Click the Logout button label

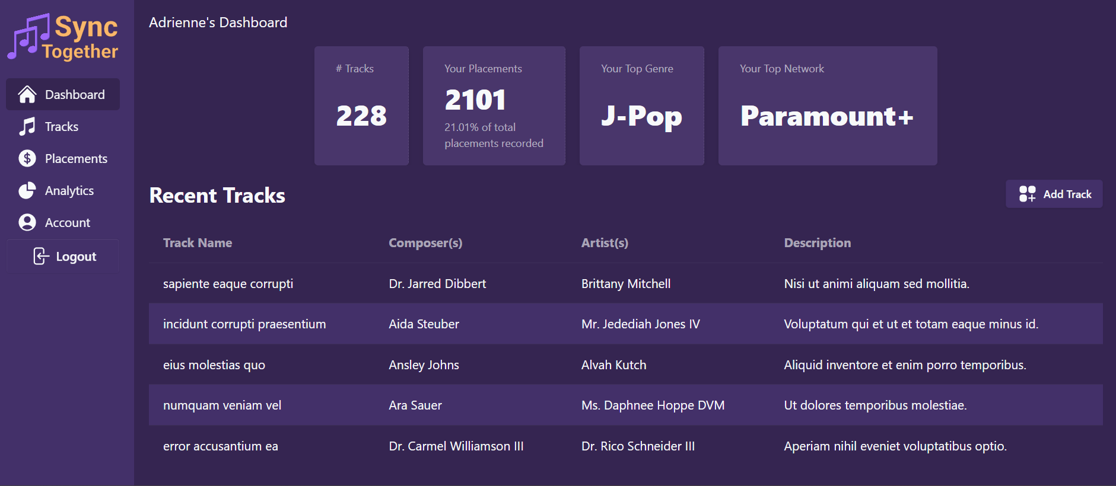pos(76,257)
